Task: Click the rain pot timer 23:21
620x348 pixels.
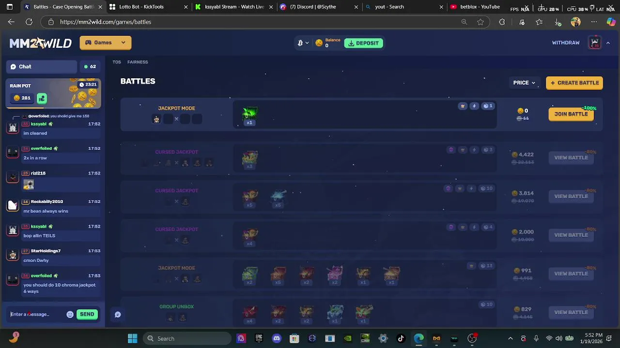Action: tap(88, 85)
